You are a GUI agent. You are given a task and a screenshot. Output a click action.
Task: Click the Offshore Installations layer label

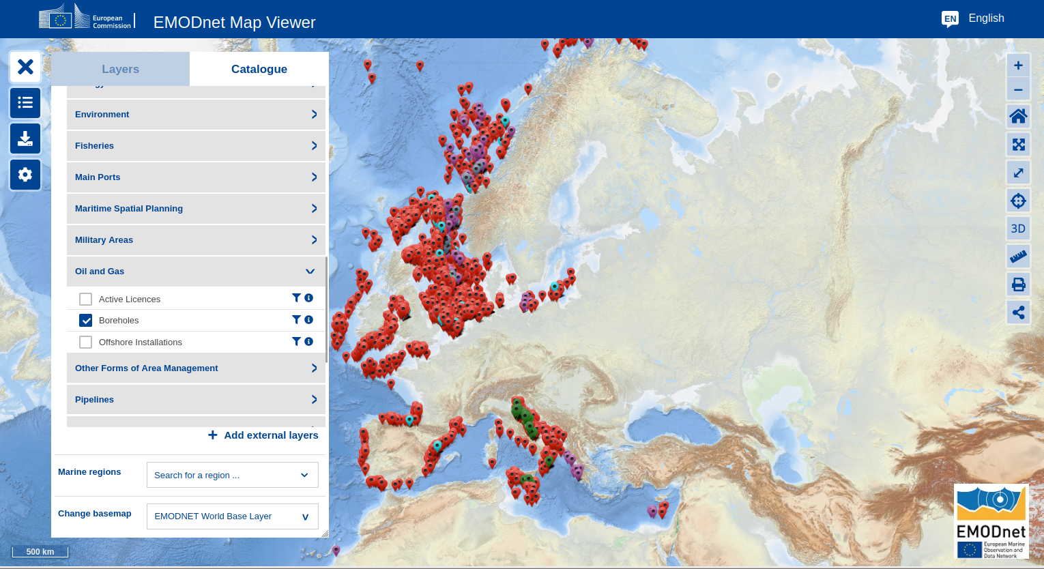[x=141, y=342]
